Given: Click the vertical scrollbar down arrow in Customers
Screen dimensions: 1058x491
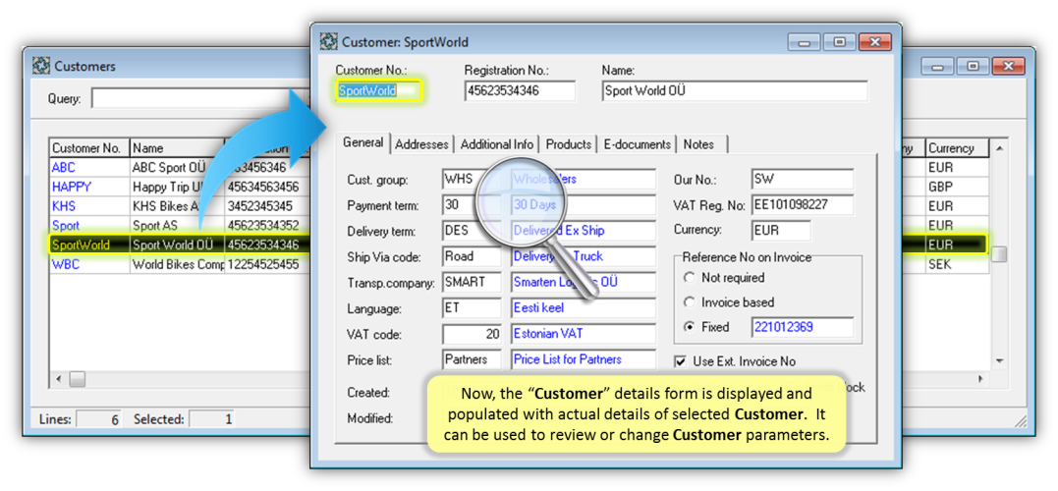Looking at the screenshot, I should 999,360.
